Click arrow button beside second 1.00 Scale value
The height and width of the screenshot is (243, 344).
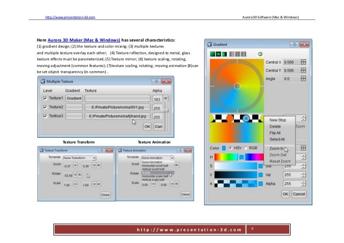click(94, 184)
